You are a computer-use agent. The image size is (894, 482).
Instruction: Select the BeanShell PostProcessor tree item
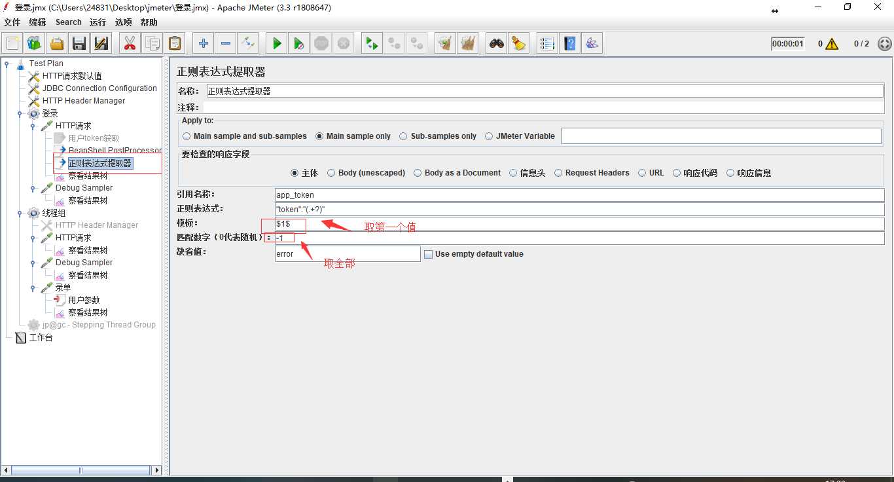115,151
